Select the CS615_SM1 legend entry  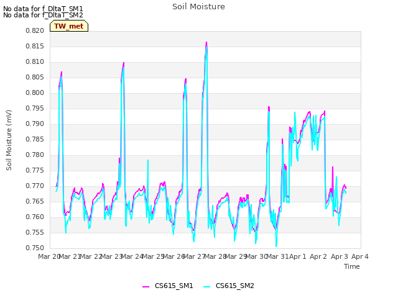click(168, 286)
